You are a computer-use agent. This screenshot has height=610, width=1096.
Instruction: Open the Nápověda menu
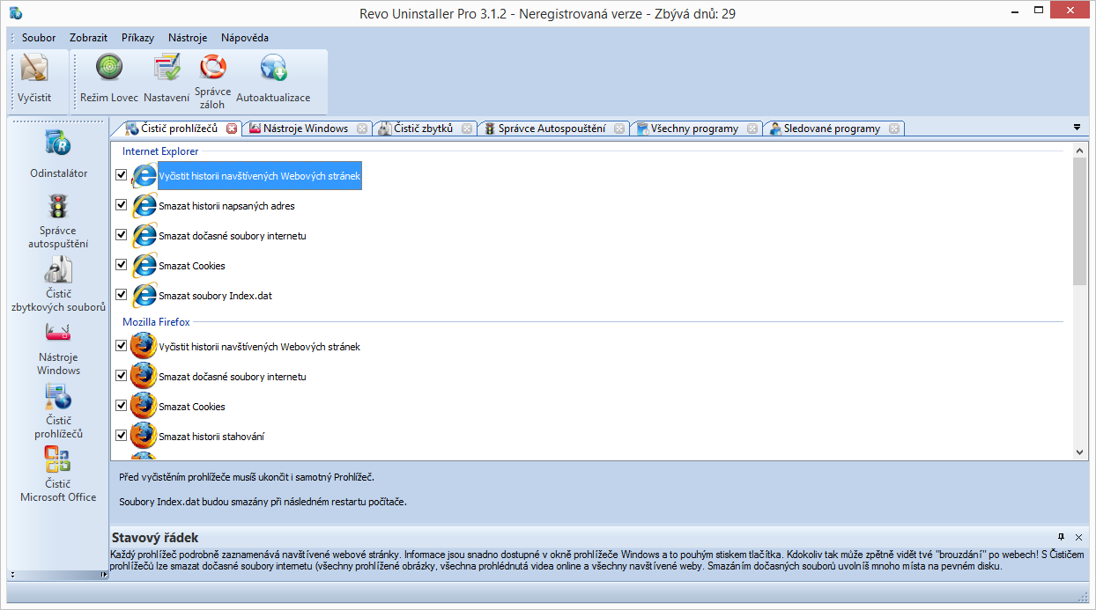(245, 38)
